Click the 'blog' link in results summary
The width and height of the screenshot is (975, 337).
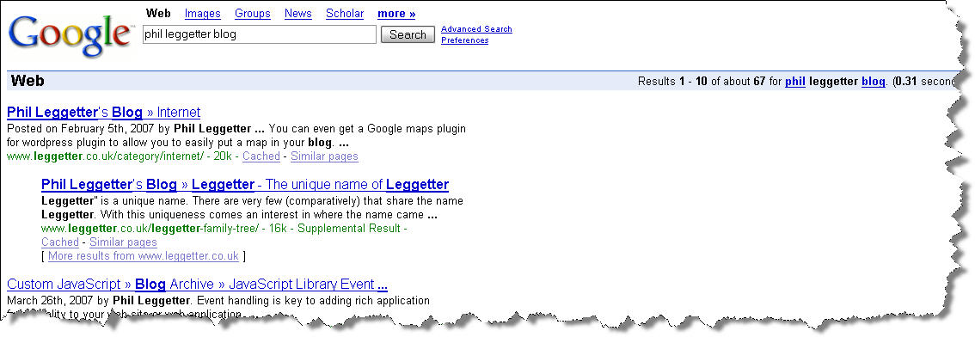tap(873, 82)
